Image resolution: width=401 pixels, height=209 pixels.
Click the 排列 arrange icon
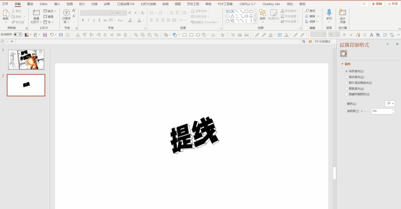point(263,13)
